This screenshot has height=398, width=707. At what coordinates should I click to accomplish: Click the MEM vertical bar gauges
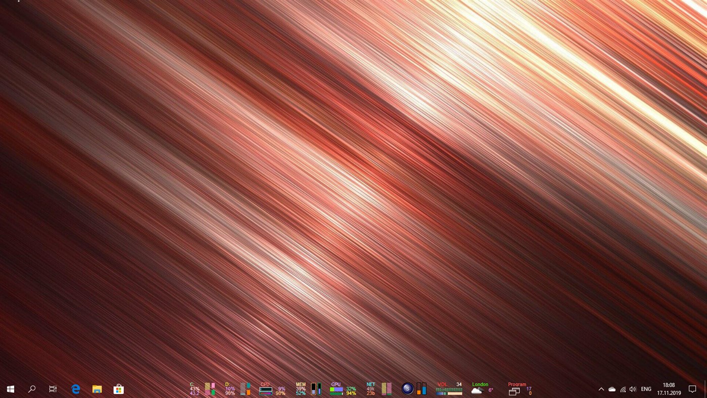point(316,389)
